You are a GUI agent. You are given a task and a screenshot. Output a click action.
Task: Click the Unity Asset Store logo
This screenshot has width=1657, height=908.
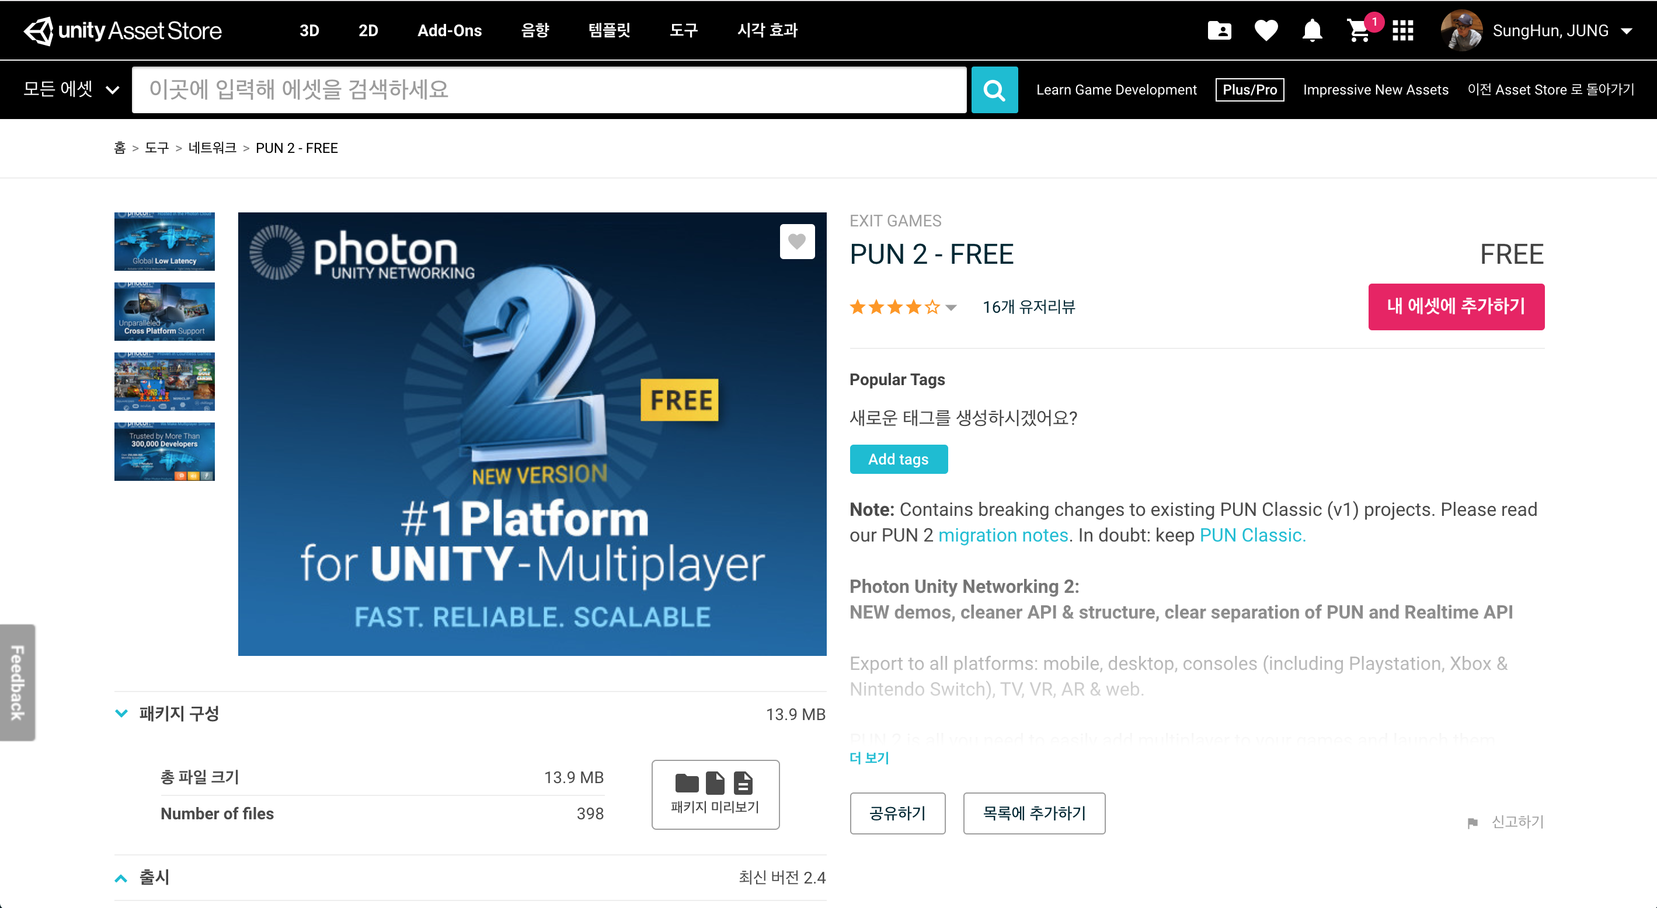[122, 31]
